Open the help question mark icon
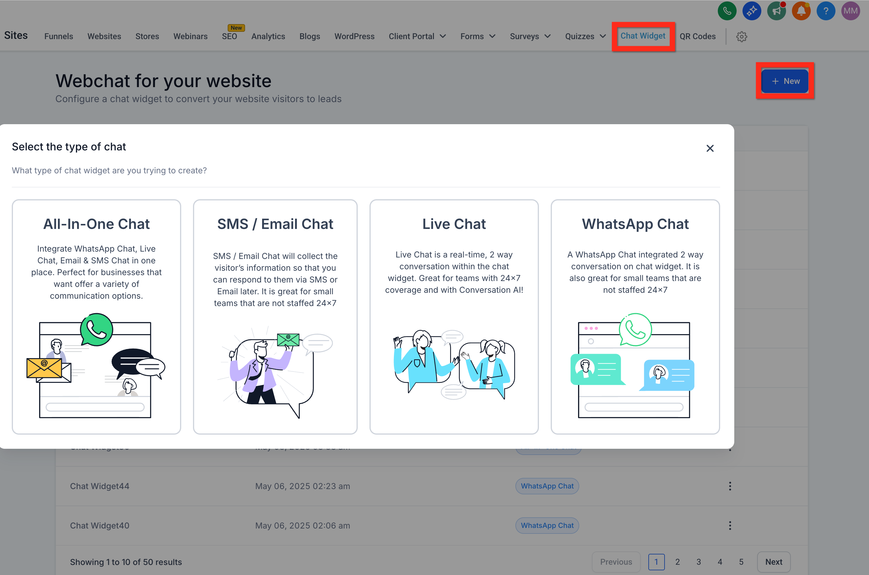Viewport: 869px width, 575px height. tap(826, 11)
